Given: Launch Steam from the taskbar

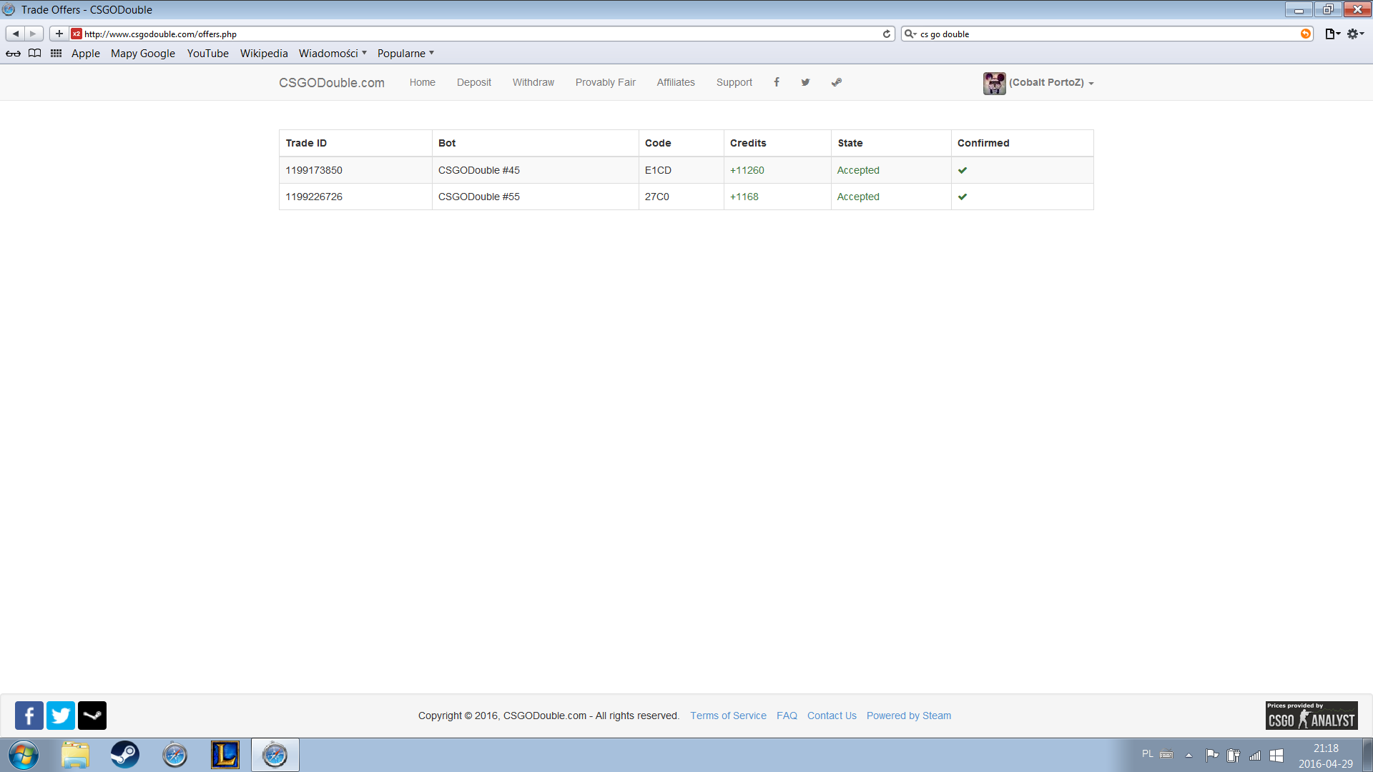Looking at the screenshot, I should [x=124, y=755].
